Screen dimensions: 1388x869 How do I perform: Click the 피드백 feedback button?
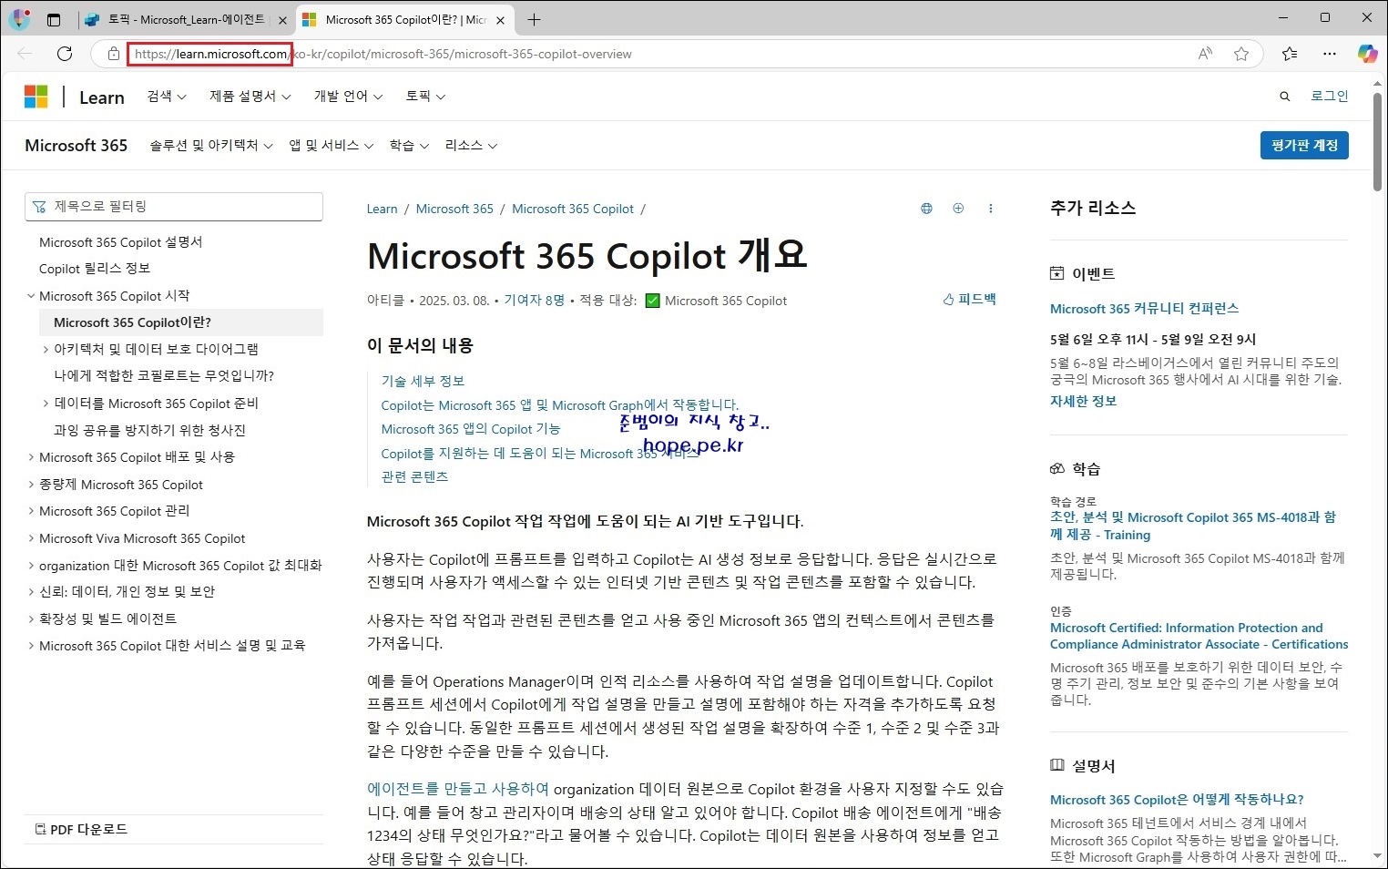pyautogui.click(x=970, y=300)
